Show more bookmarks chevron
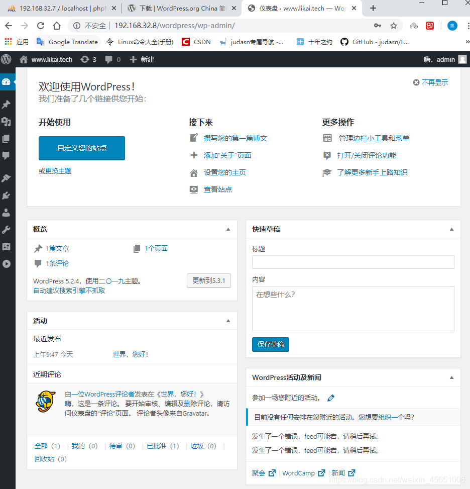This screenshot has width=470, height=489. [x=467, y=42]
